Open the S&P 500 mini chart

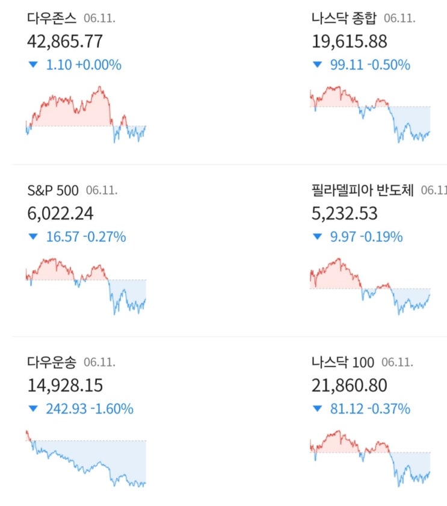[86, 286]
